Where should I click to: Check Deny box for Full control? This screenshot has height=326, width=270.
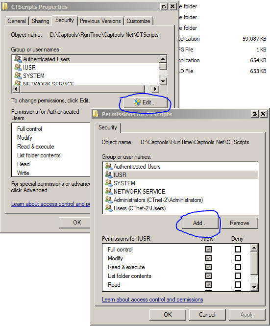point(238,250)
